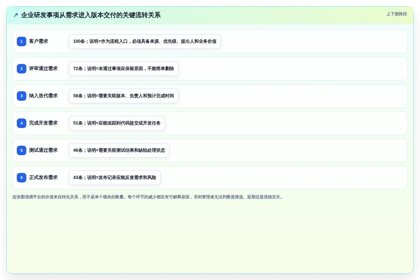Select the 评审通过需求 stage label
The height and width of the screenshot is (280, 420).
point(43,69)
